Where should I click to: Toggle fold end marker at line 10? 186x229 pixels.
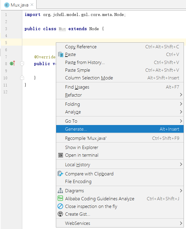click(22, 78)
